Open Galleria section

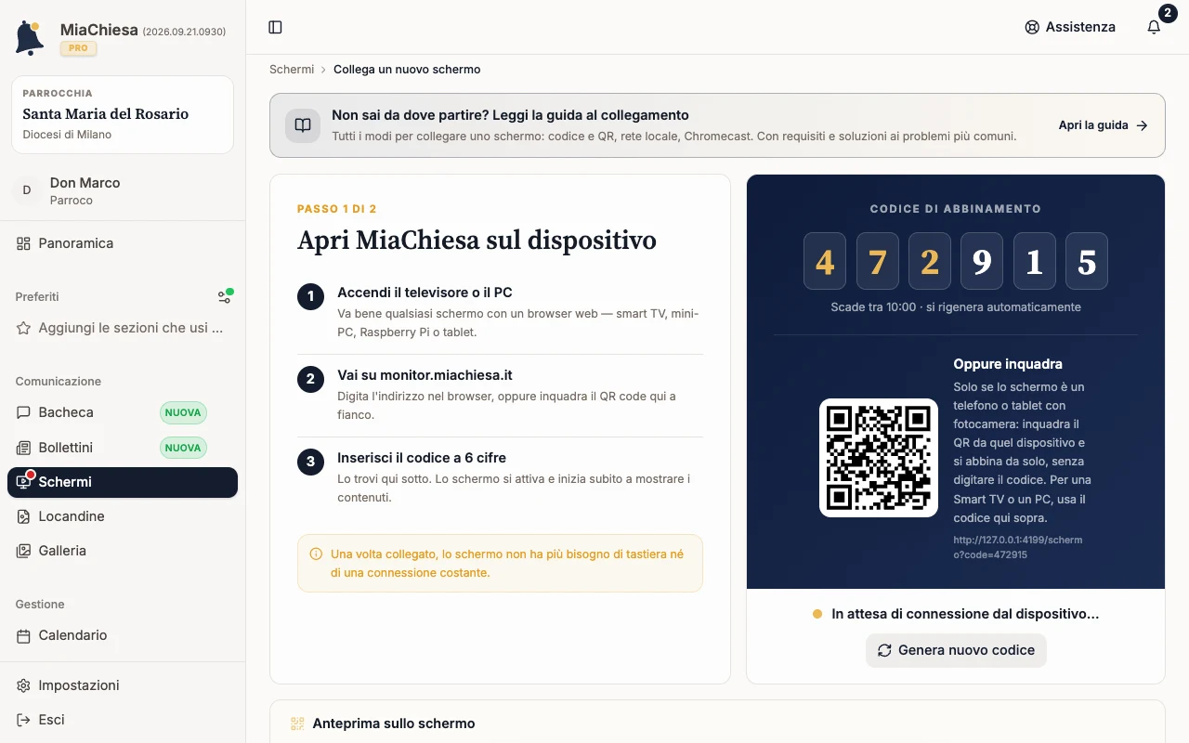(123, 551)
